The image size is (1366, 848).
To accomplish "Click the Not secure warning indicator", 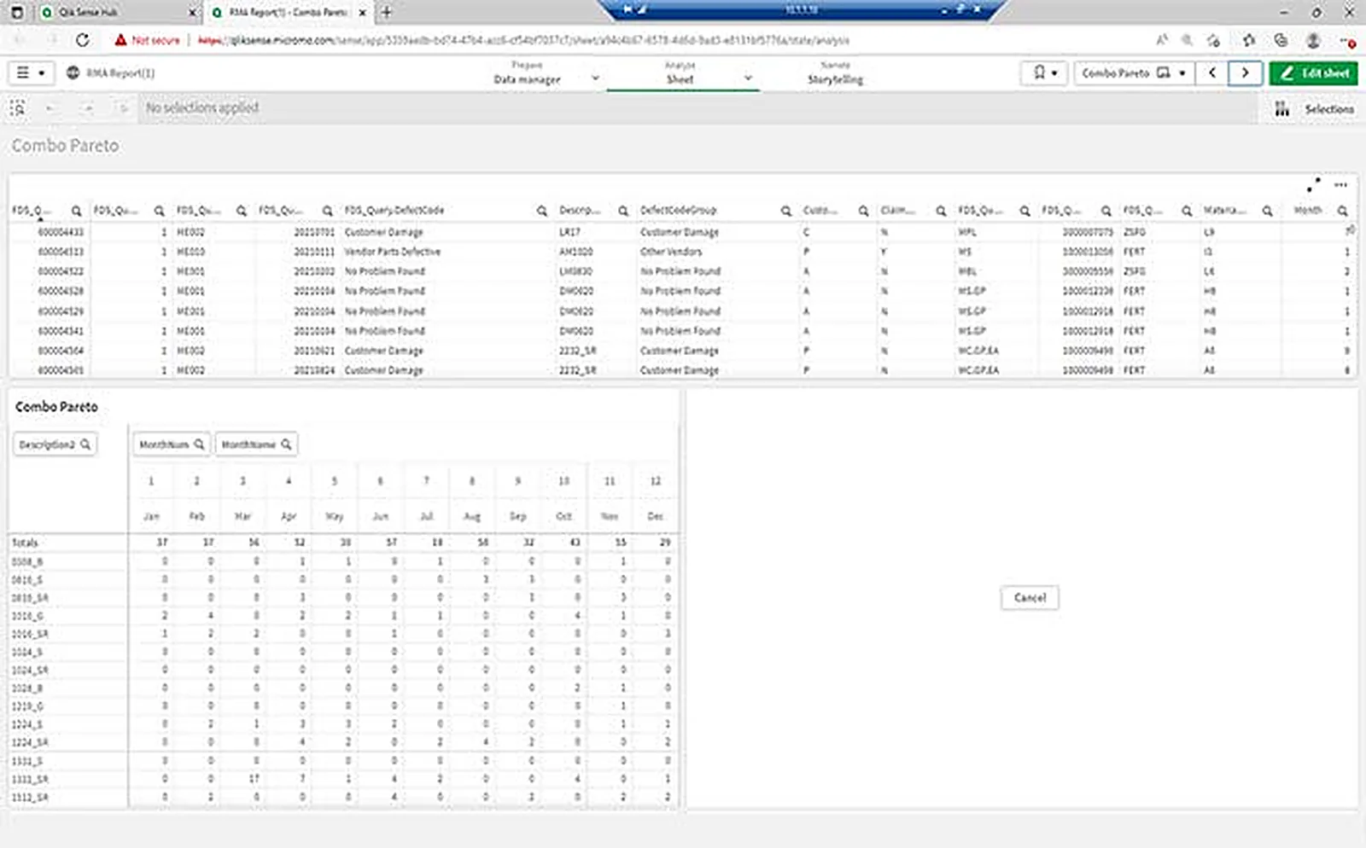I will [x=148, y=40].
